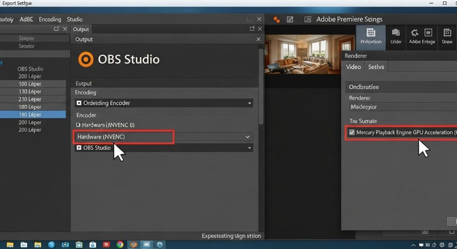Open the Drew toolbar icon

click(447, 32)
